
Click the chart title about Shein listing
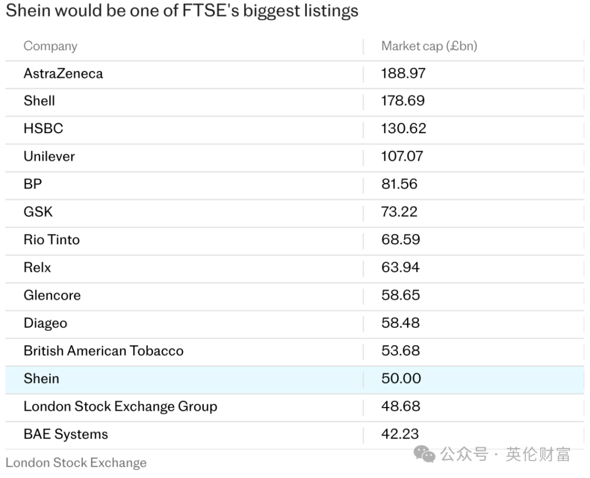click(x=182, y=10)
